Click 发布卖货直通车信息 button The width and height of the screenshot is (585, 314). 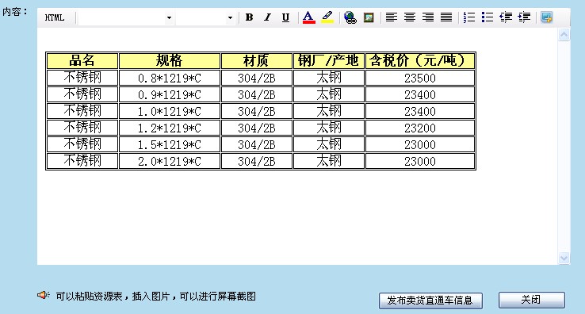pyautogui.click(x=430, y=301)
